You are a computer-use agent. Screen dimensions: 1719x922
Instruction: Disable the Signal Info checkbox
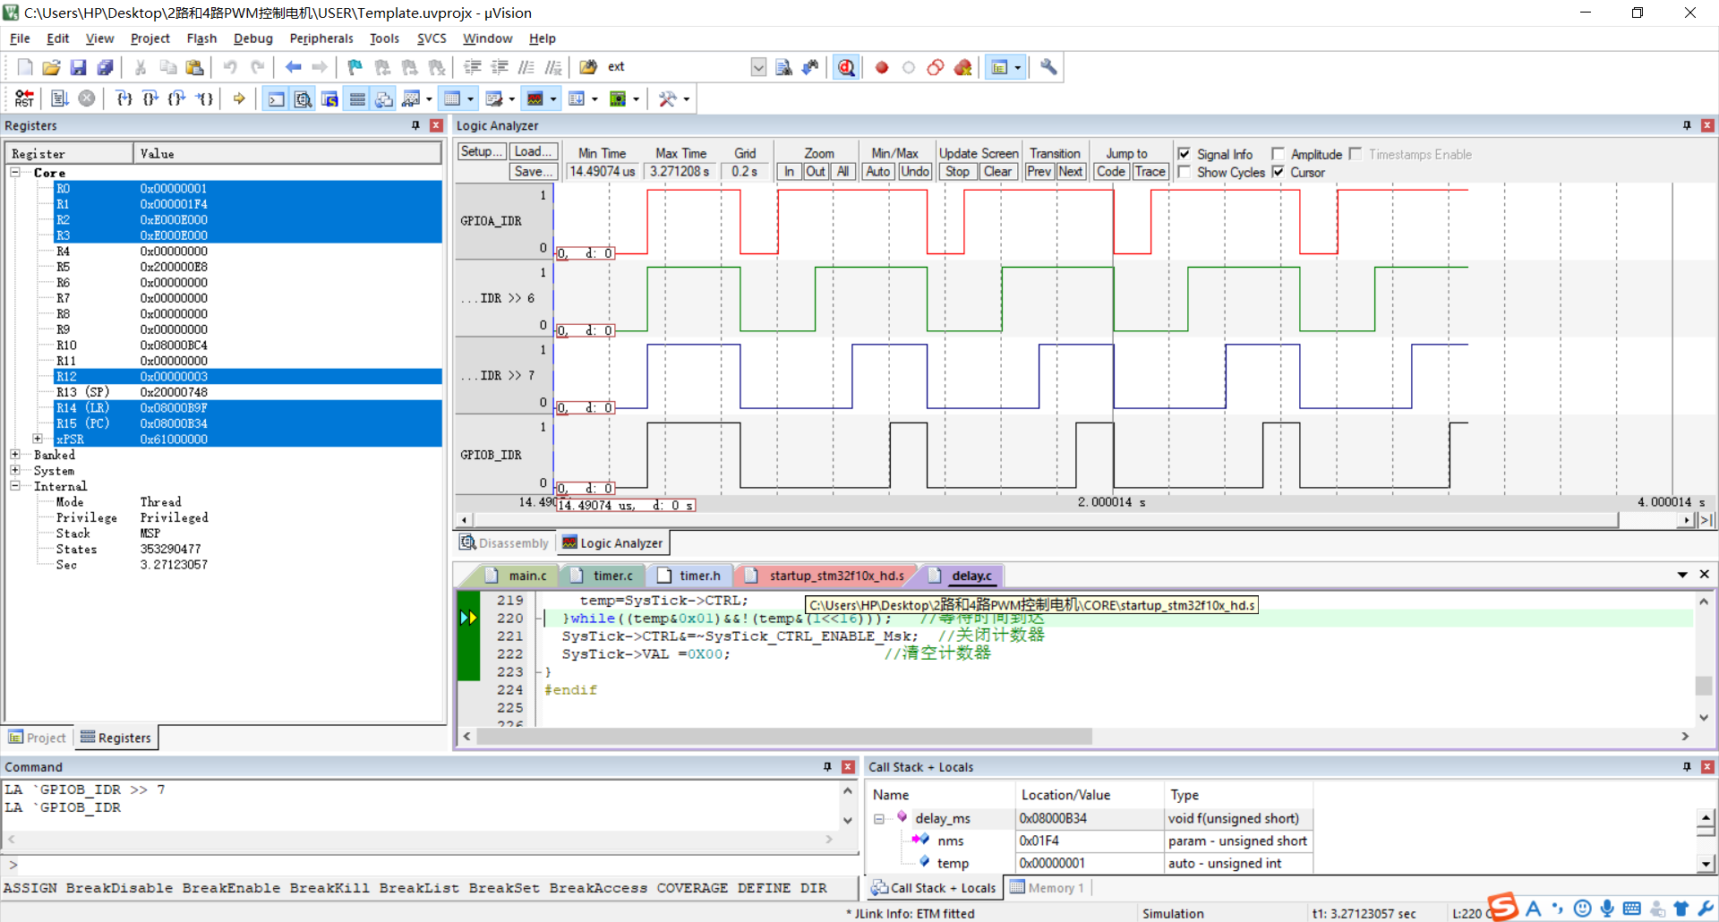click(x=1185, y=153)
